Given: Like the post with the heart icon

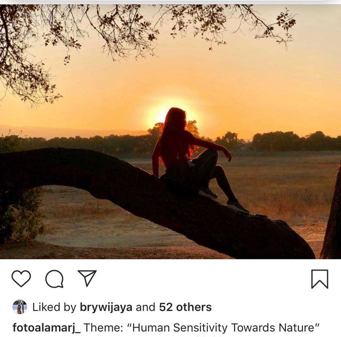Looking at the screenshot, I should pyautogui.click(x=21, y=279).
